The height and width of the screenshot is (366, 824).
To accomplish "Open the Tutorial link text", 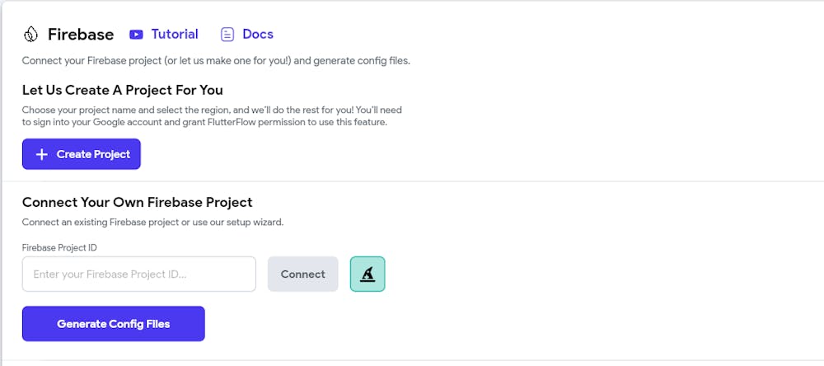I will [x=175, y=34].
